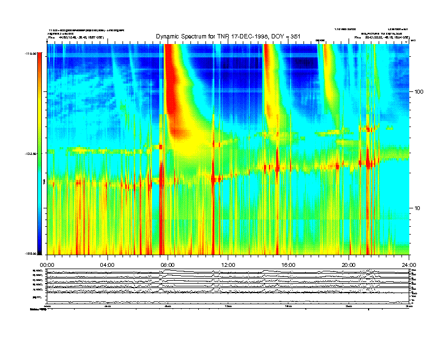Viewport: 441px width, 341px height.
Task: Click the '00:00' time axis label
Action: [x=47, y=265]
